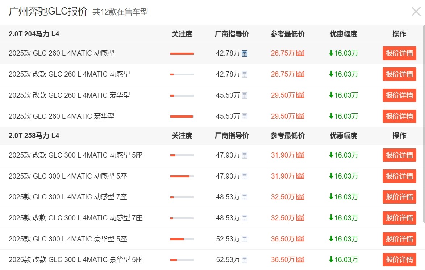Click attention bar of non-改款 GLC 300 L 动感型 5座

(182, 176)
